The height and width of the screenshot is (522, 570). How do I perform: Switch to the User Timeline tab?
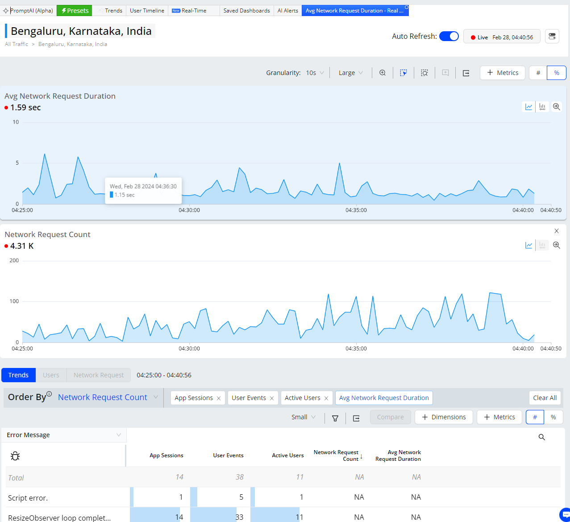coord(147,11)
